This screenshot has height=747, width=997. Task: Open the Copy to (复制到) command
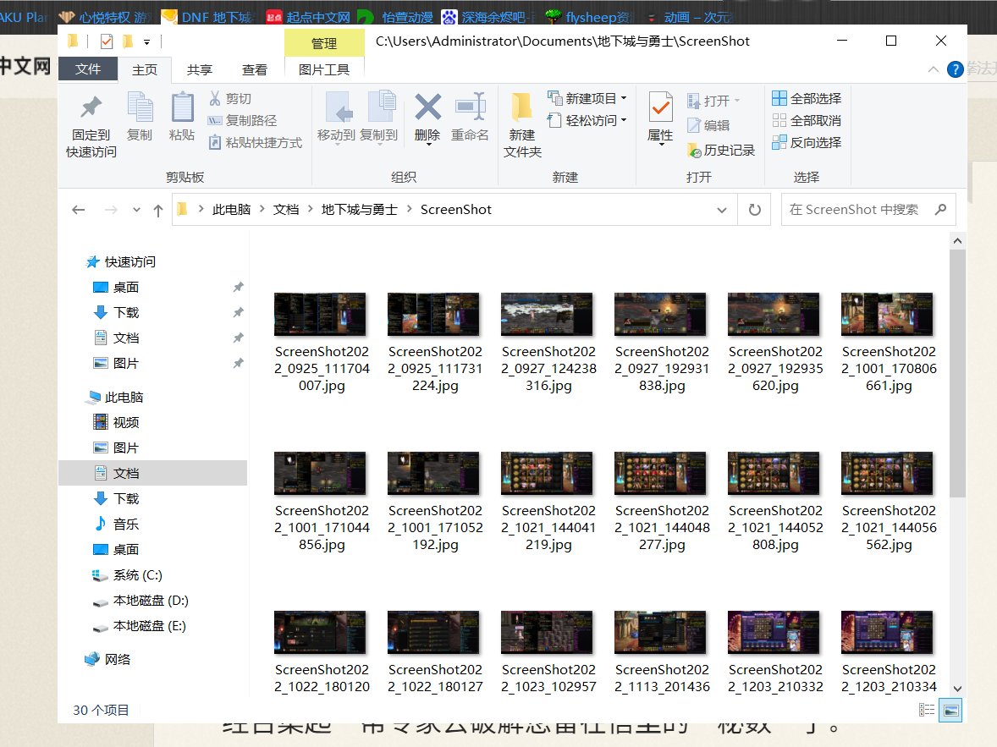(379, 117)
